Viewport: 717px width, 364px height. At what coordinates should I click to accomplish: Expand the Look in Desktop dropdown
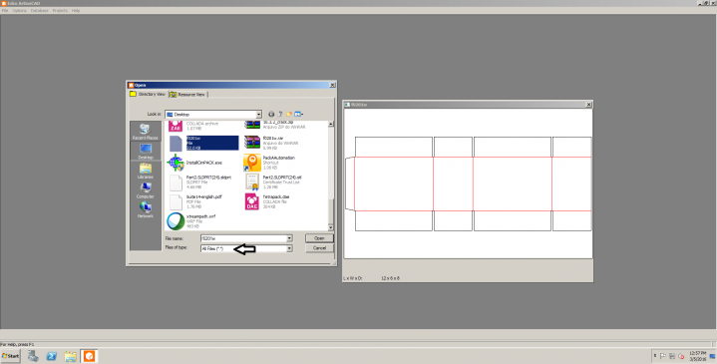[x=258, y=115]
